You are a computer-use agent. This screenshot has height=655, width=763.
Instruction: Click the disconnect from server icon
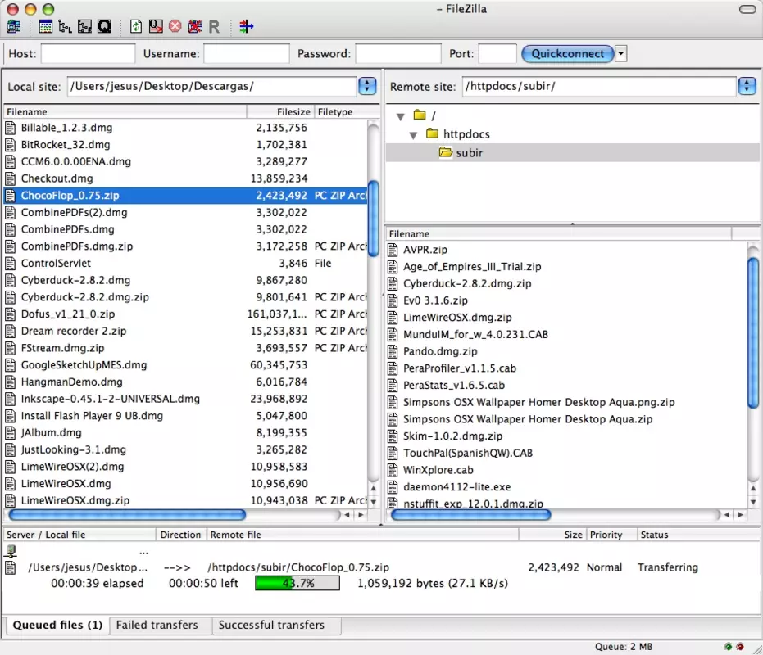[195, 27]
